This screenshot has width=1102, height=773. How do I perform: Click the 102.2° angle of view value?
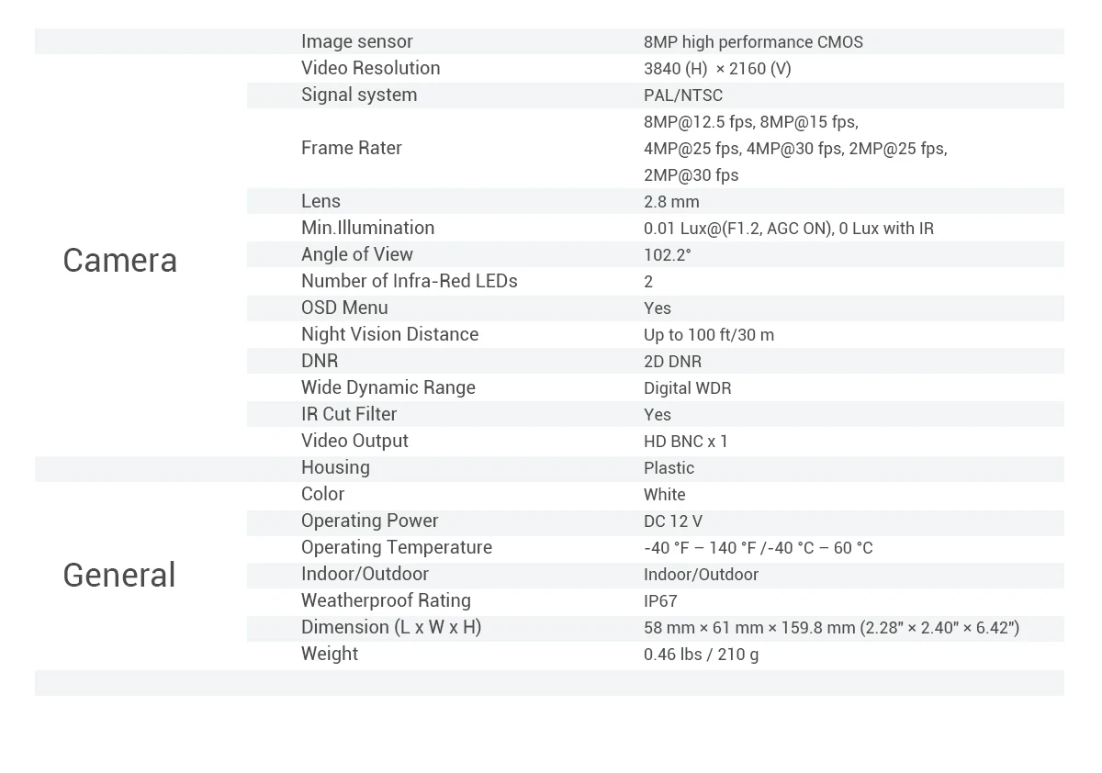point(668,255)
